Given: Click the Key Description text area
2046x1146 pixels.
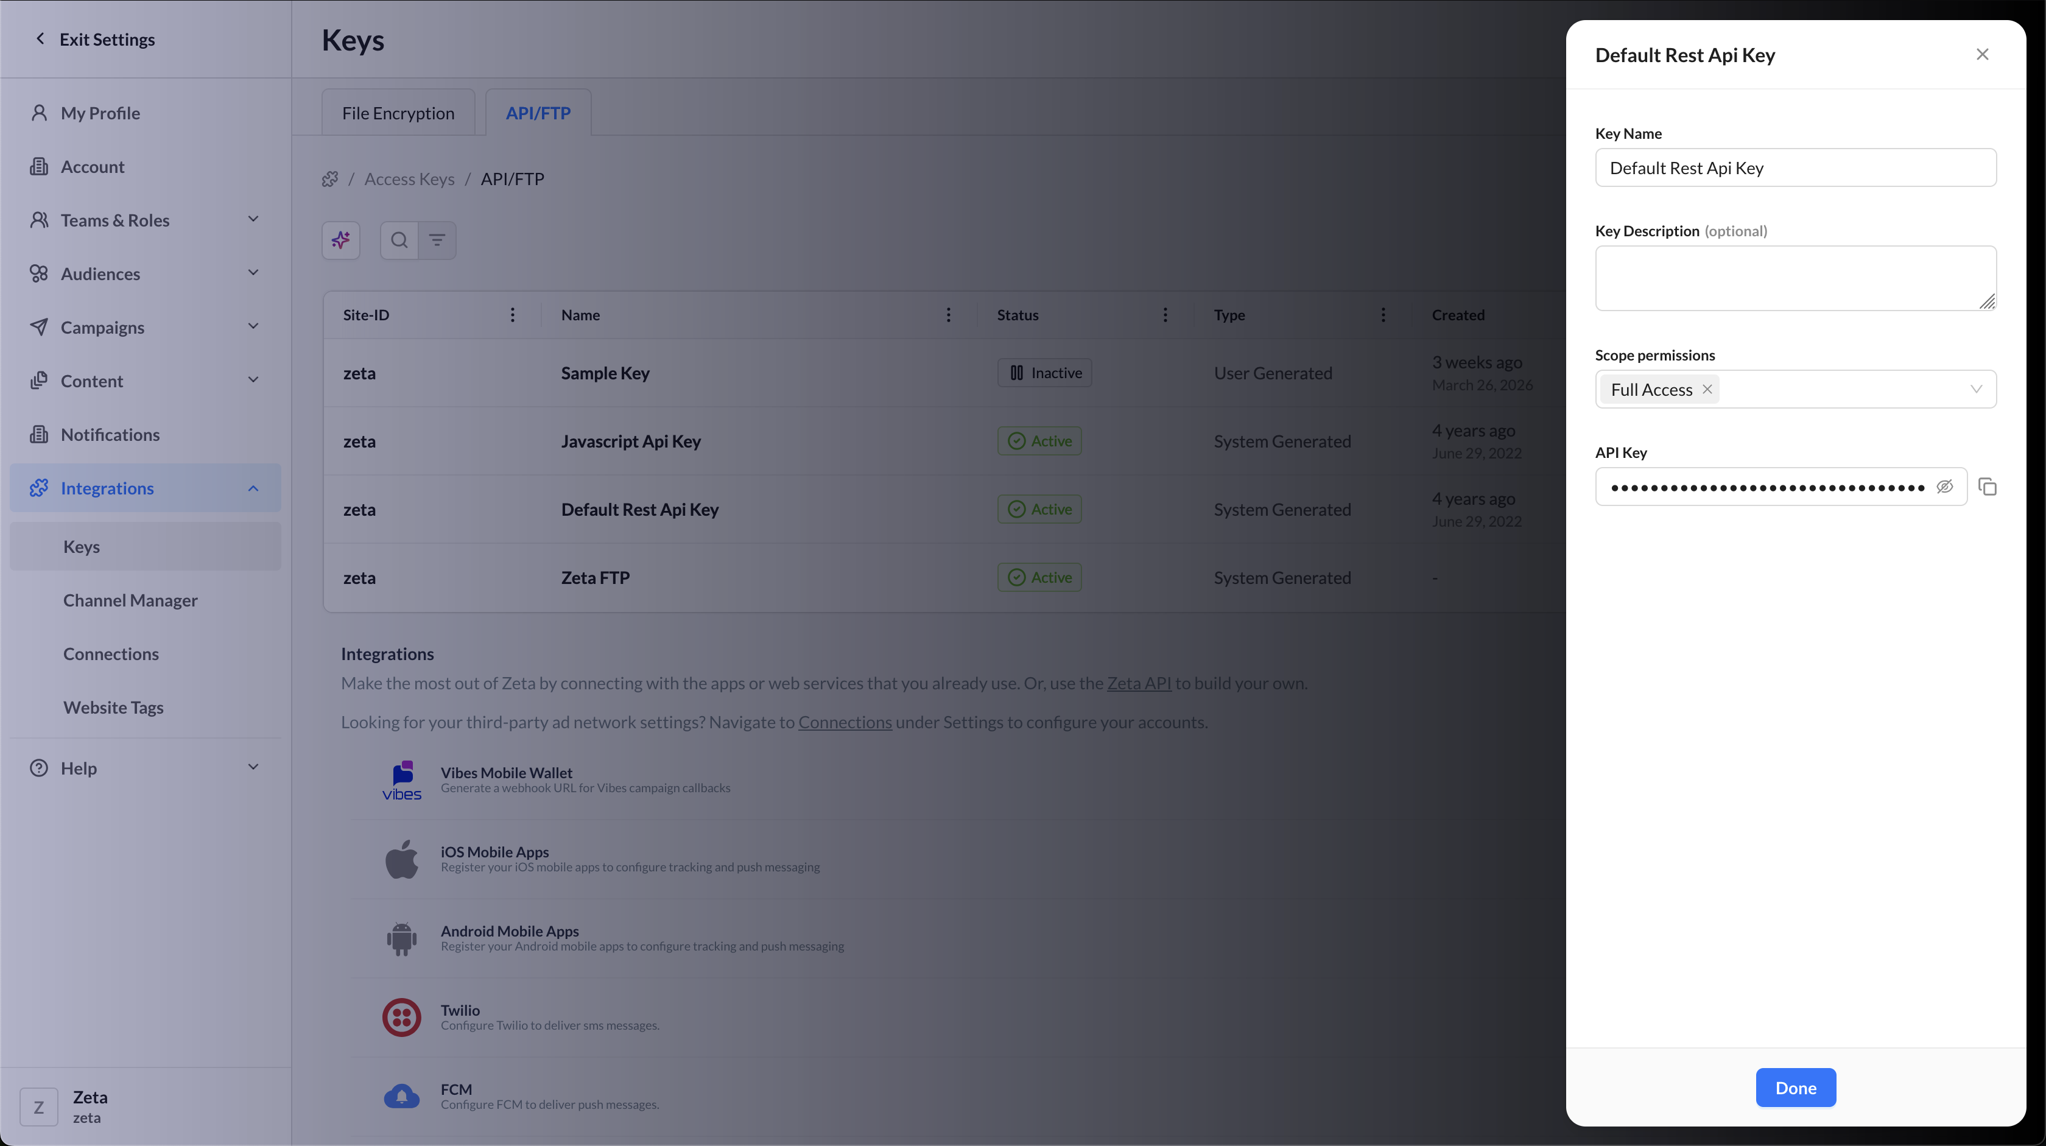Looking at the screenshot, I should (x=1796, y=278).
